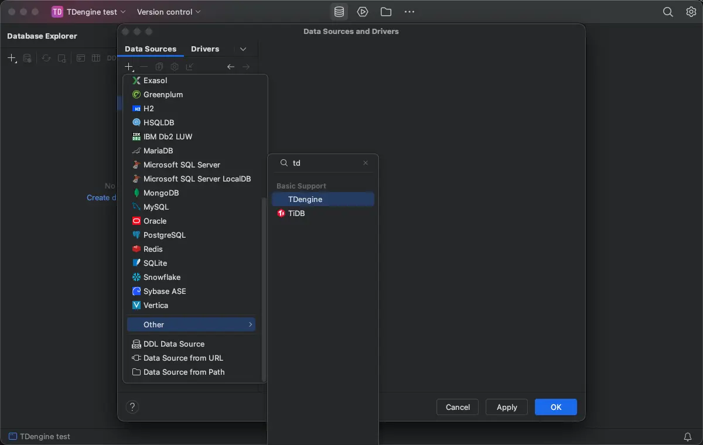This screenshot has width=703, height=445.
Task: Open the TDengine test project dropdown
Action: [88, 12]
